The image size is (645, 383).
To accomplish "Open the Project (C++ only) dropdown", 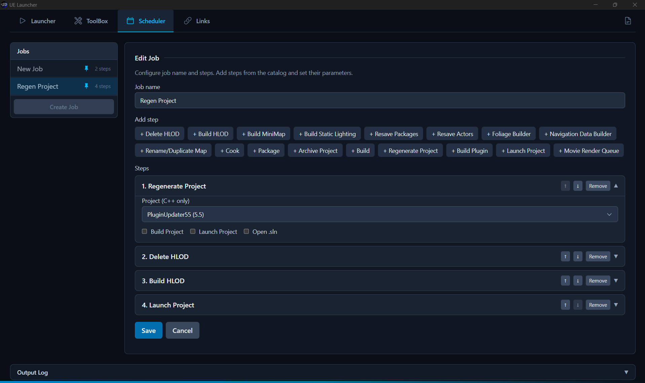I will [x=380, y=214].
